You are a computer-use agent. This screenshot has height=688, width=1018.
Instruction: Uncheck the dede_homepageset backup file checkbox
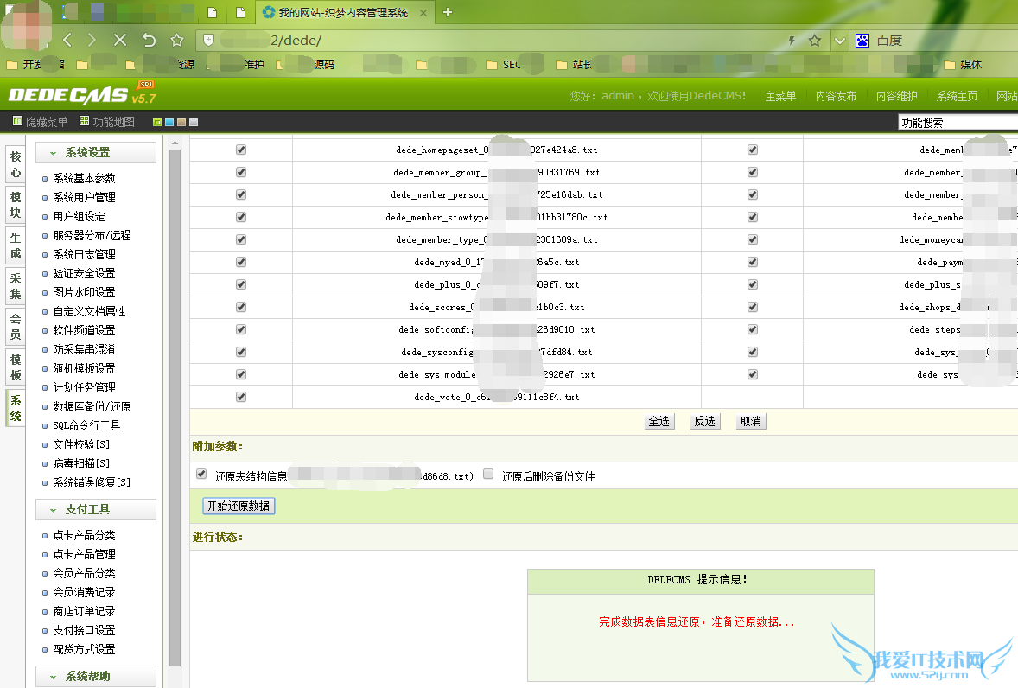point(241,150)
